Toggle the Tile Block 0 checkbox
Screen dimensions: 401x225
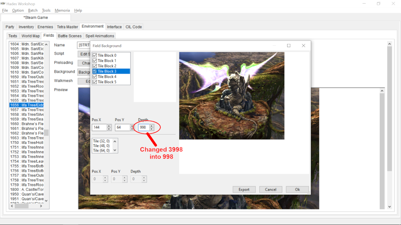pyautogui.click(x=95, y=55)
